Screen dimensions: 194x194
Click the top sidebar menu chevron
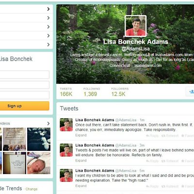click(48, 9)
